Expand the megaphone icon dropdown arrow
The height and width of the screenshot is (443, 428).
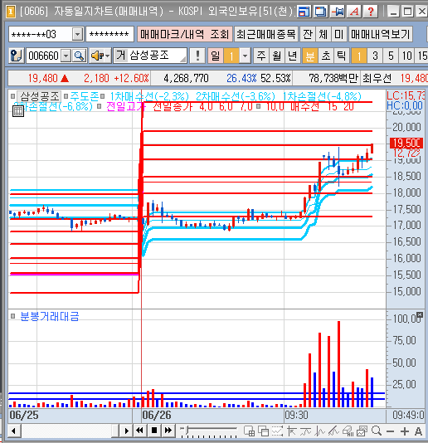[107, 56]
